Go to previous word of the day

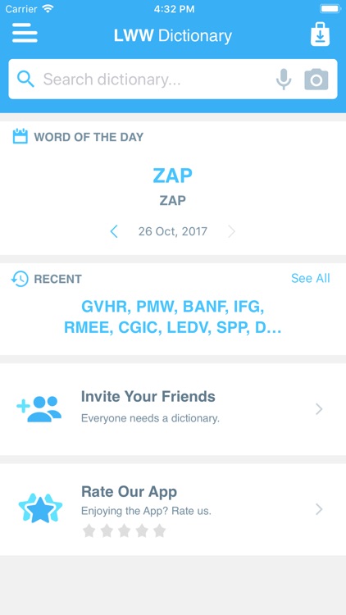tap(114, 231)
